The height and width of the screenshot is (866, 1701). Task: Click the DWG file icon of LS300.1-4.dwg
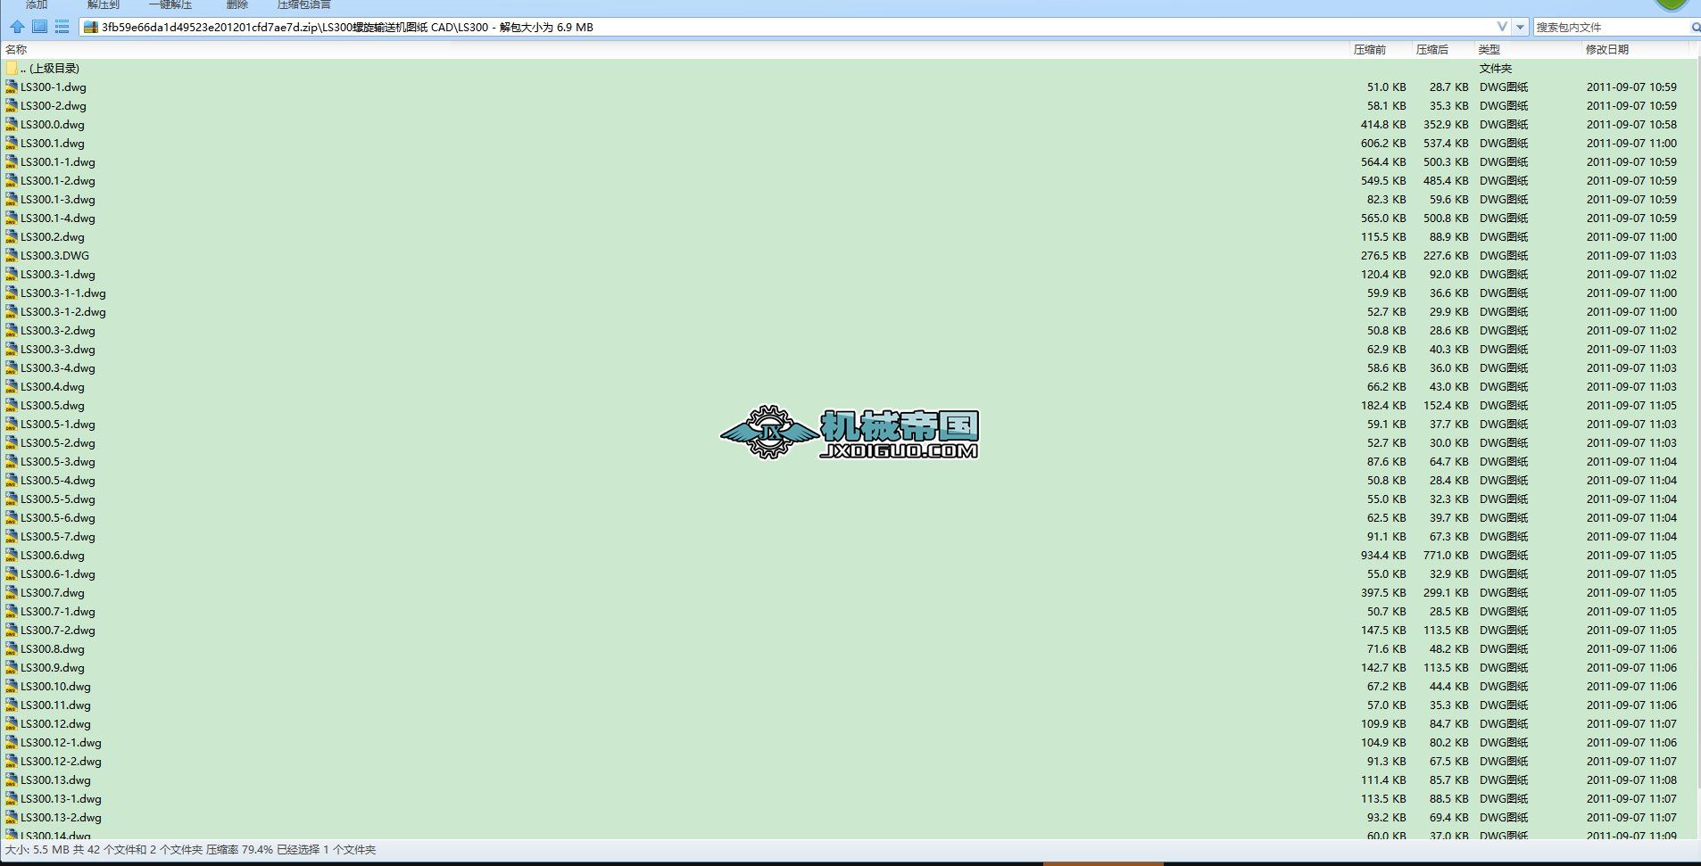pyautogui.click(x=11, y=219)
